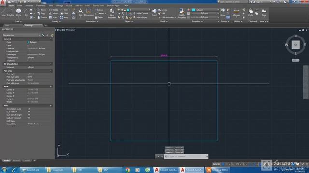Expand the Draw panel
Image resolution: width=309 pixels, height=173 pixels.
18,21
